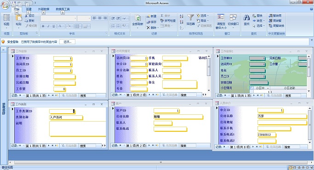Click the Filter (筛选器) funnel icon
Image resolution: width=314 pixels, height=170 pixels.
[190, 18]
